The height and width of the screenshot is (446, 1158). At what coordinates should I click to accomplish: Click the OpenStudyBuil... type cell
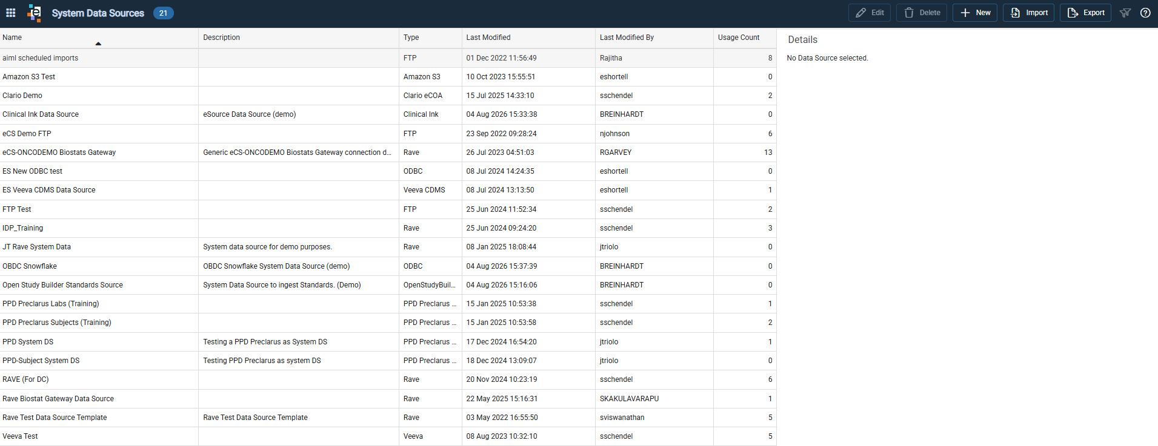(x=430, y=285)
